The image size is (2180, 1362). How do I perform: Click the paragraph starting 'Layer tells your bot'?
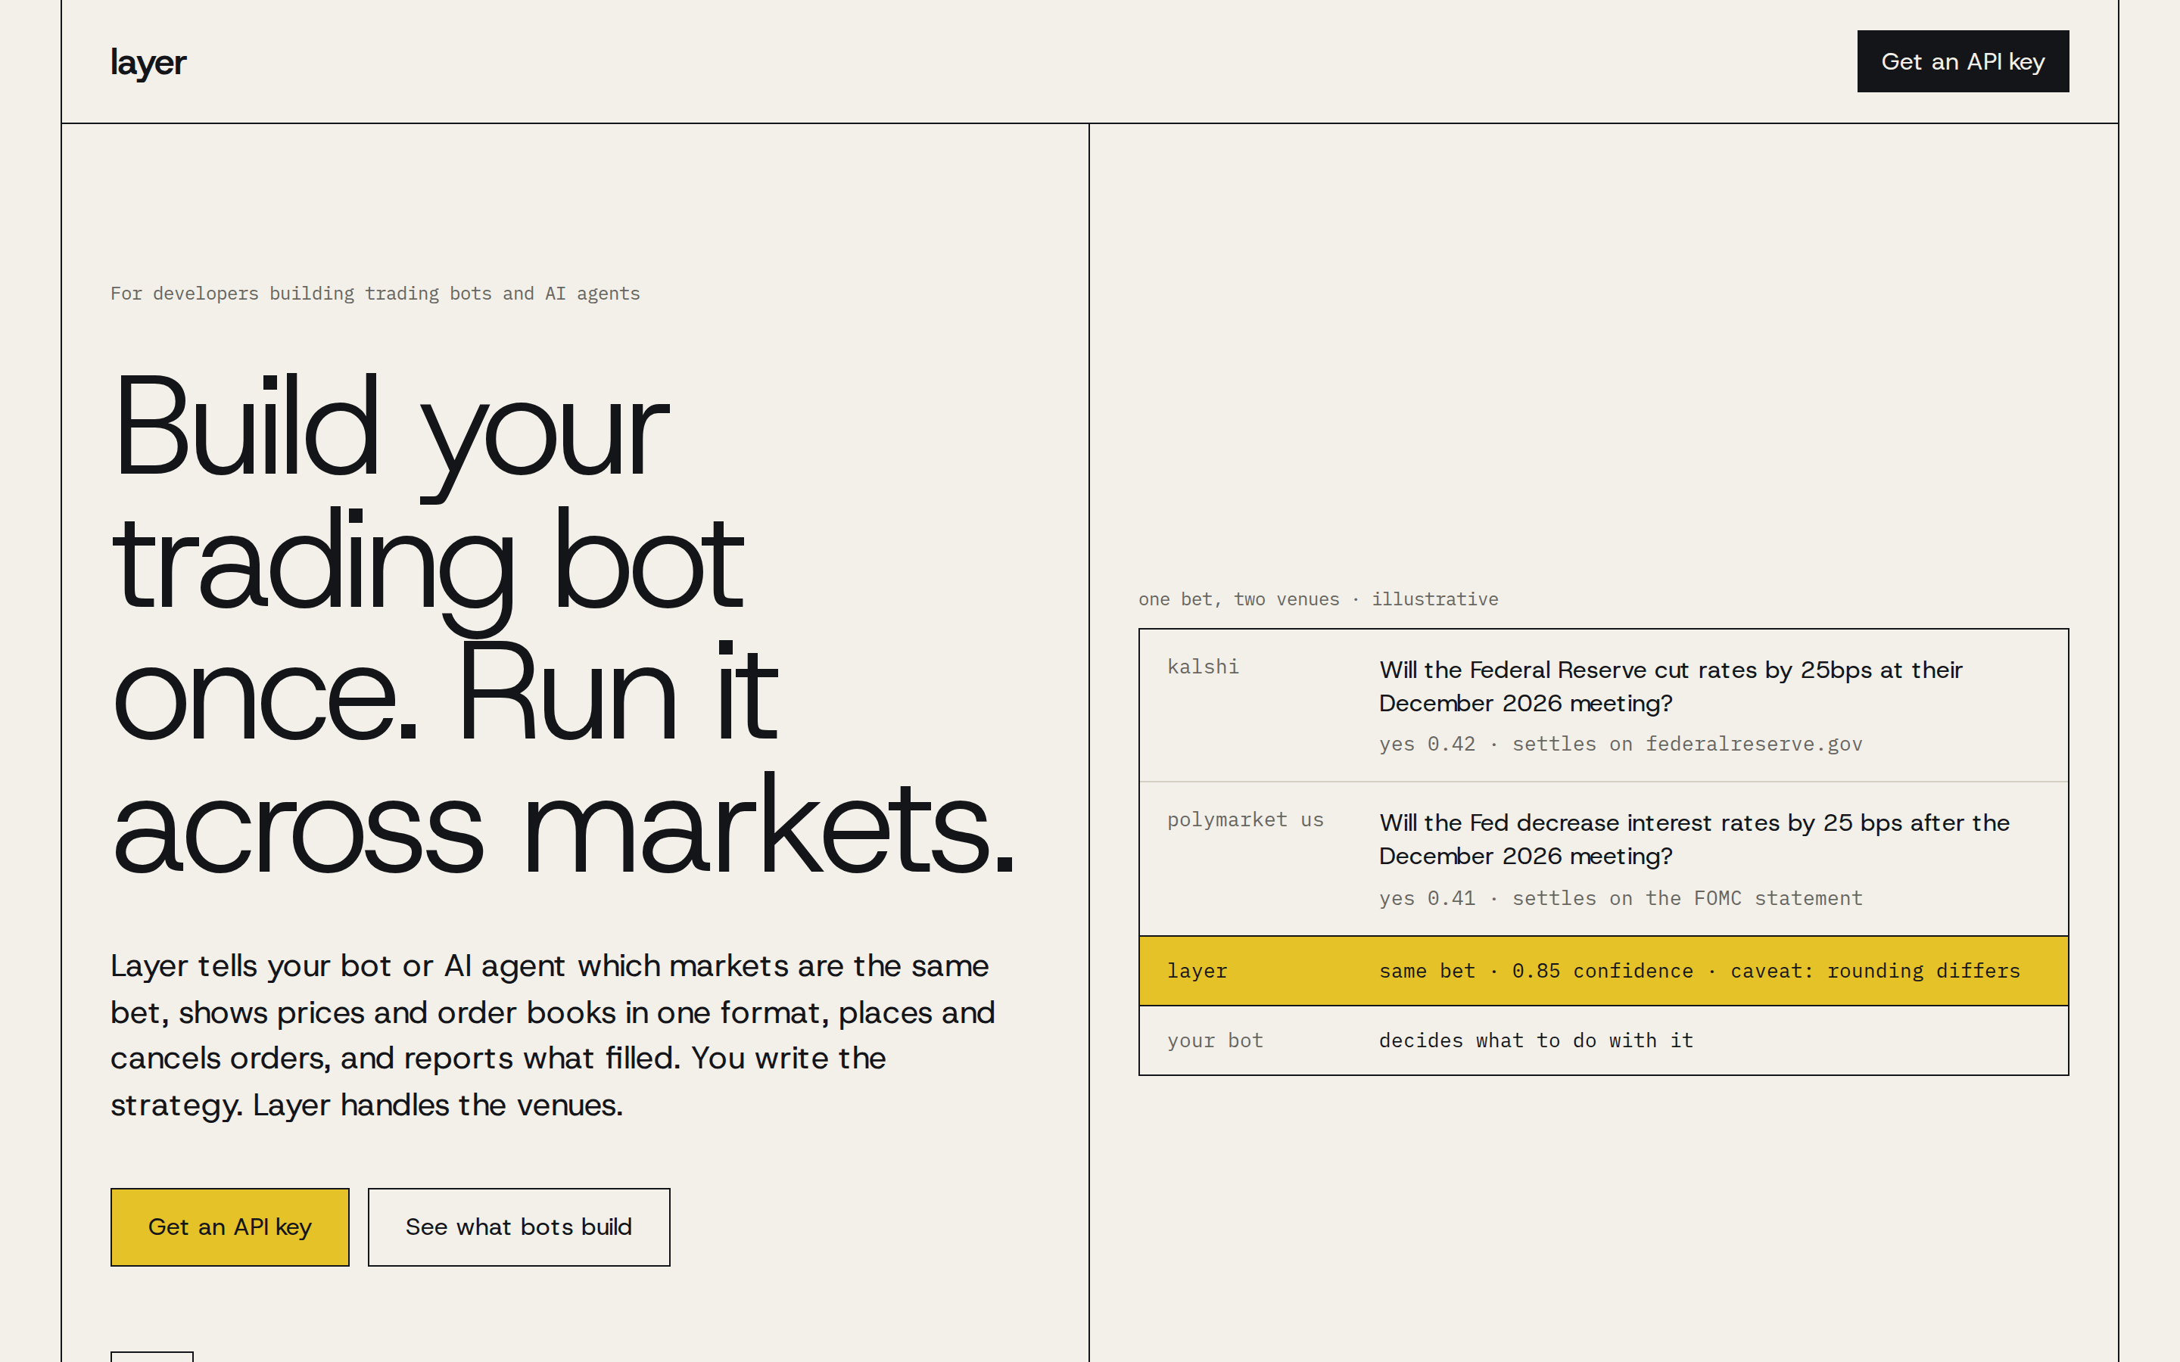point(553,1035)
